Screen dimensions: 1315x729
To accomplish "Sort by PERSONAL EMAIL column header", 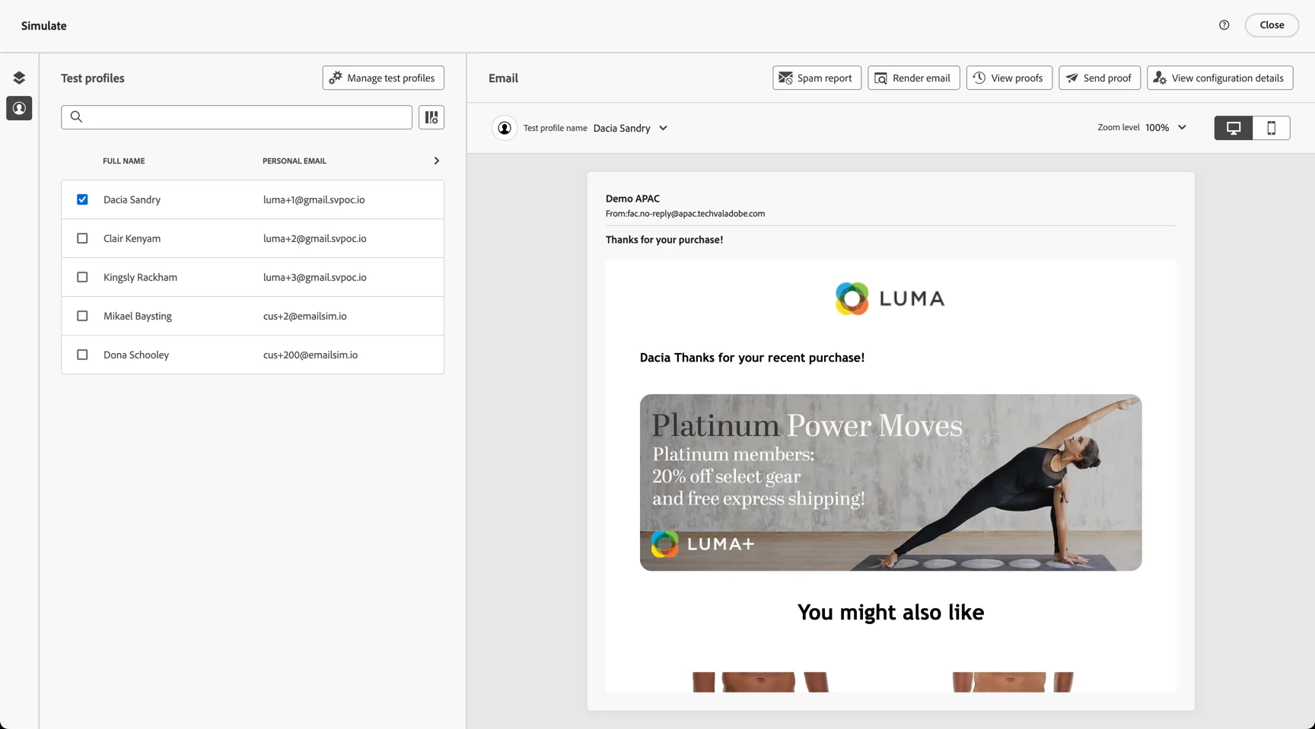I will (295, 161).
